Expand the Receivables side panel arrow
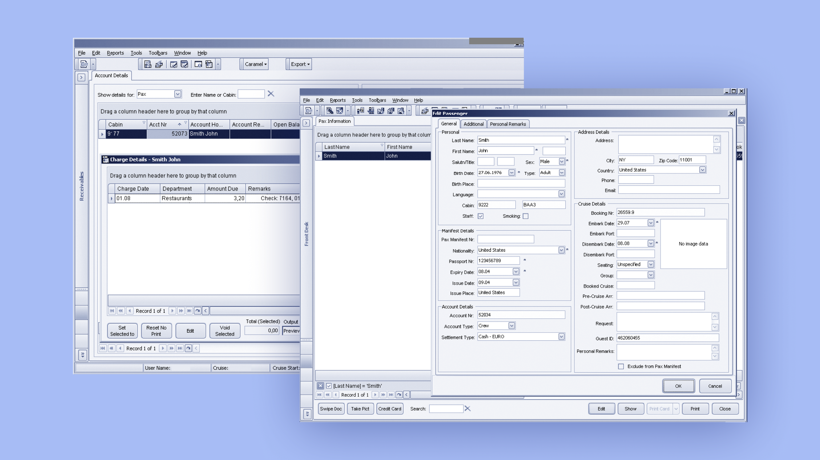820x460 pixels. (x=81, y=77)
